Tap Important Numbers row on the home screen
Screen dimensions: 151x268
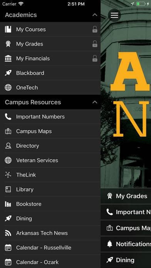pyautogui.click(x=126, y=212)
